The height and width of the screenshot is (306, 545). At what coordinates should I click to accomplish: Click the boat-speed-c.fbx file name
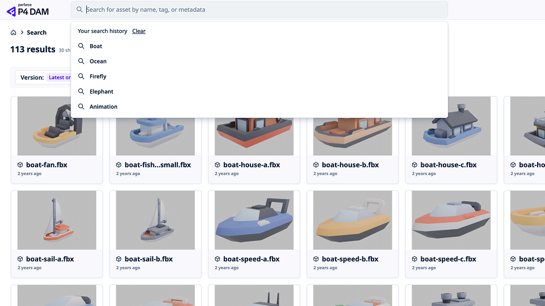[x=448, y=259]
